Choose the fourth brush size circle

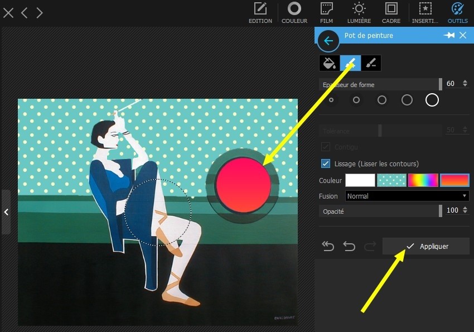tap(407, 100)
